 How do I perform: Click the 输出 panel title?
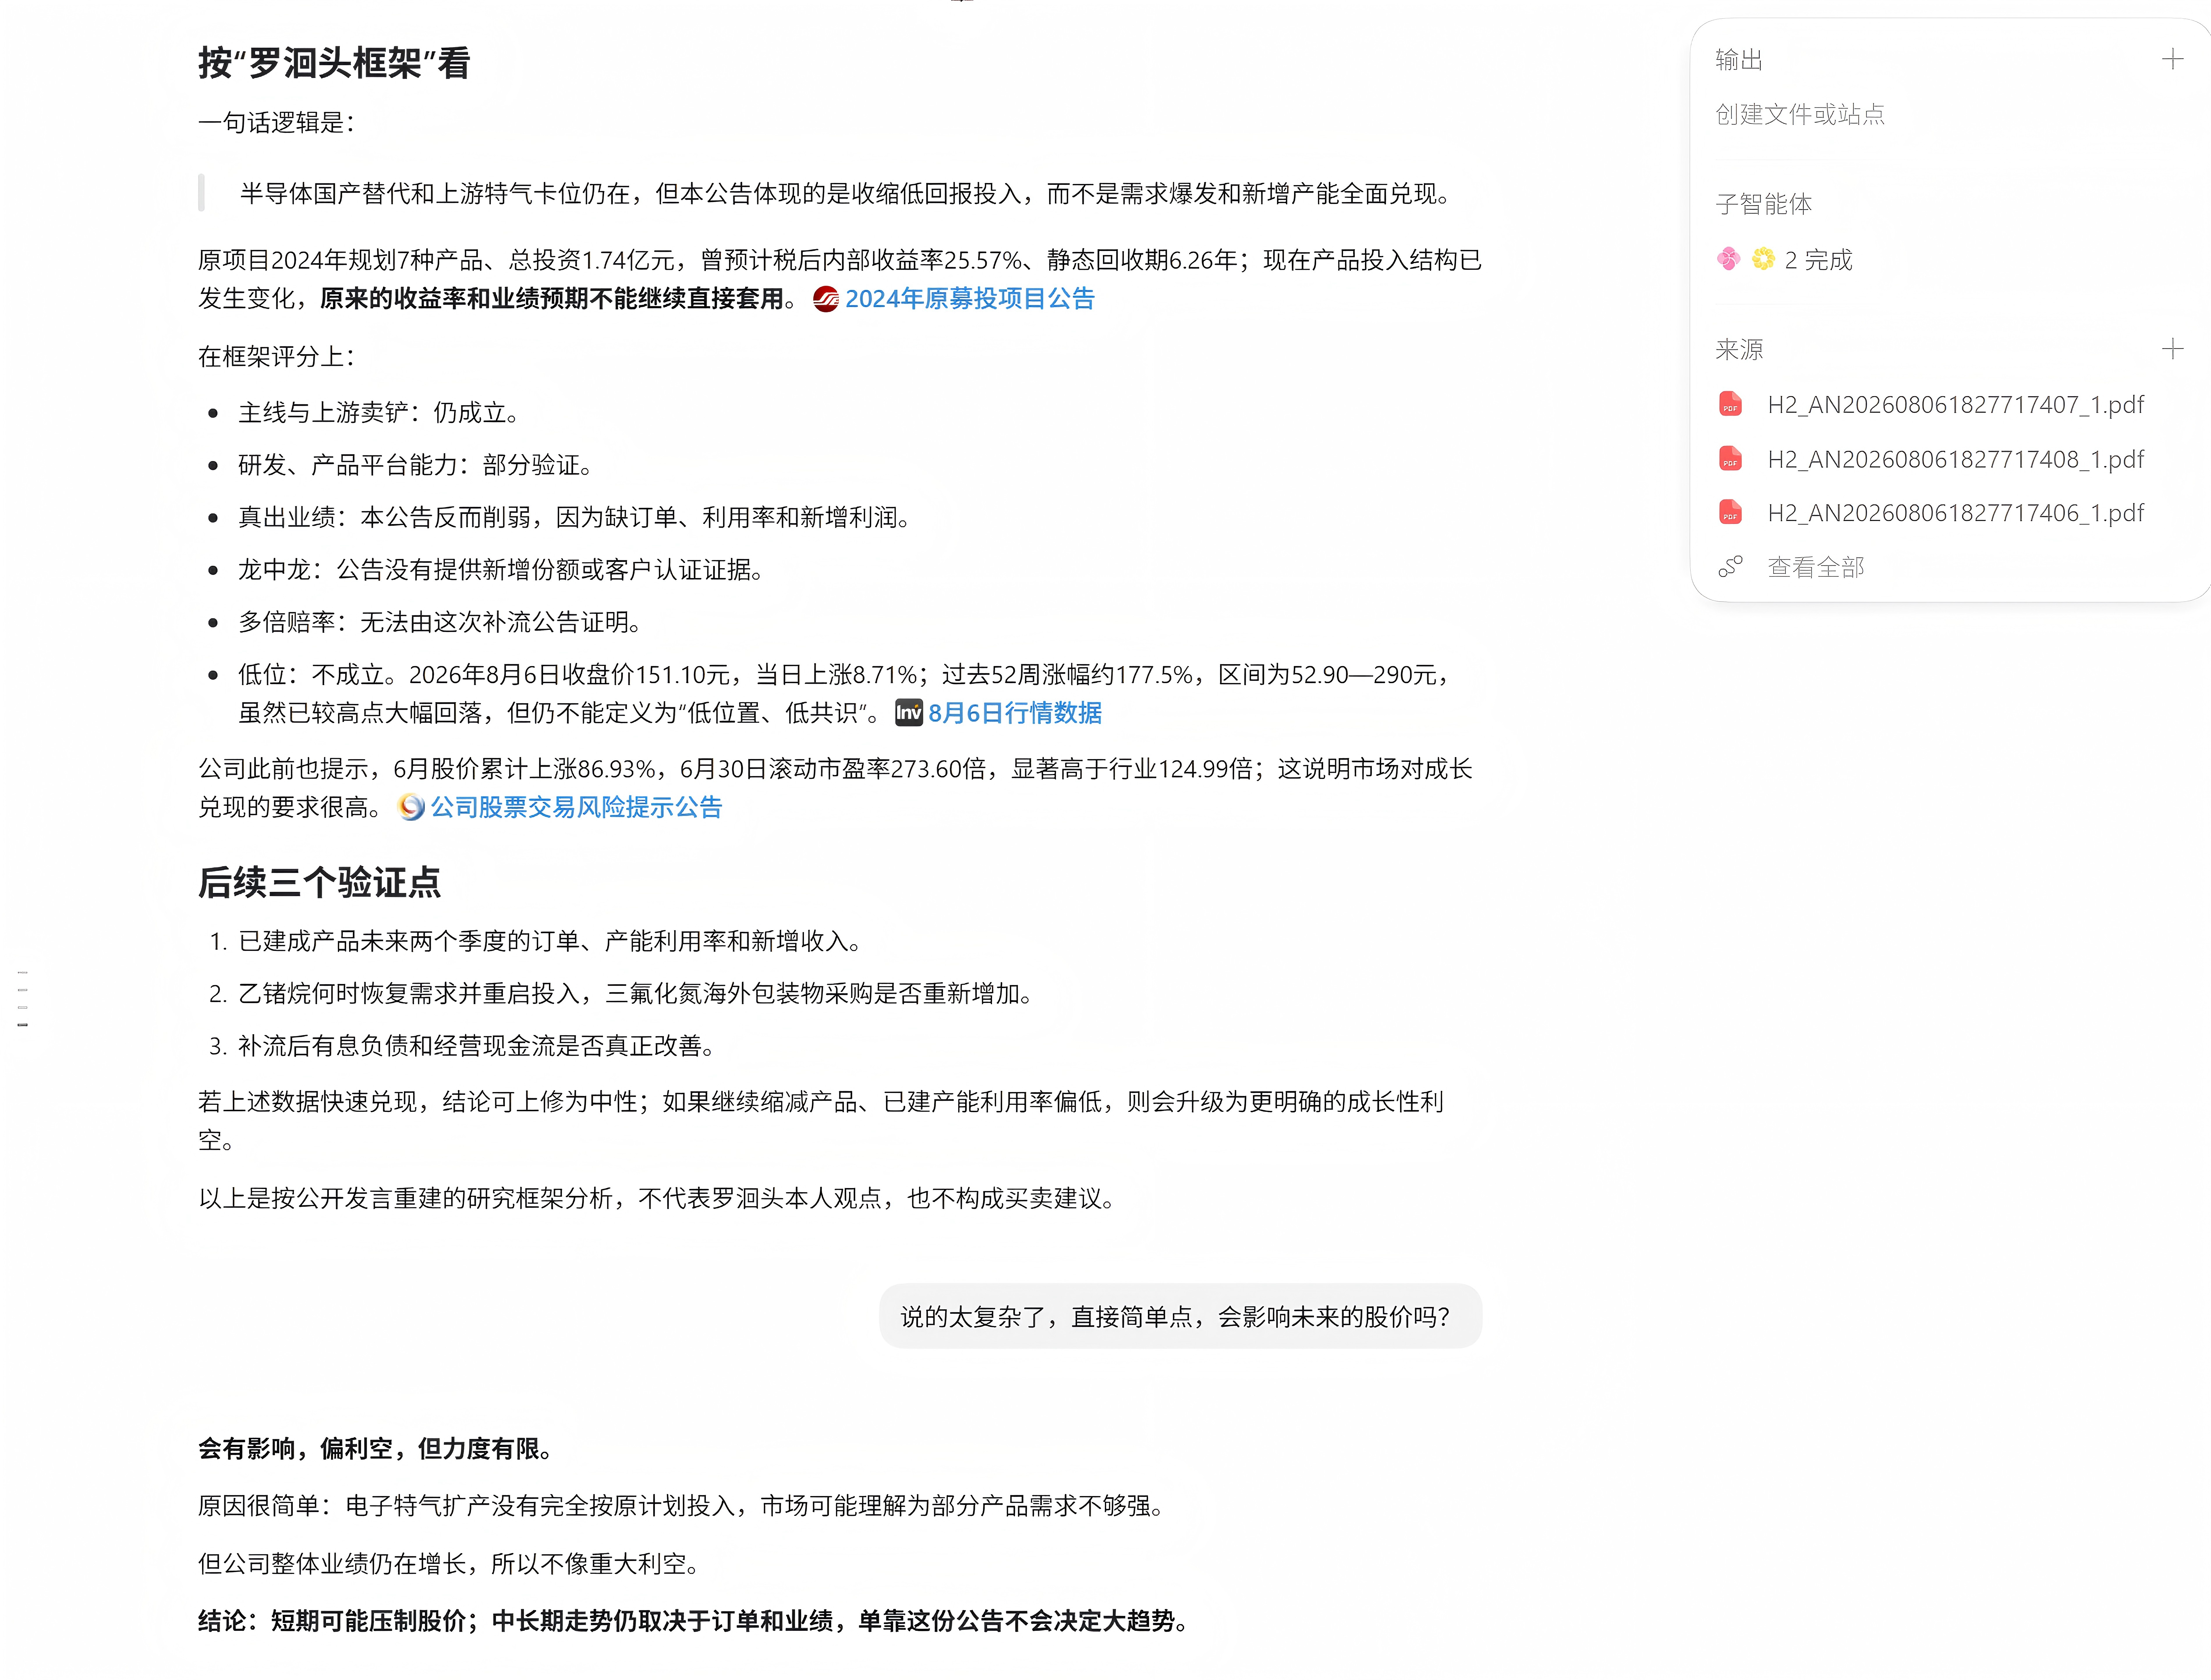coord(1739,60)
